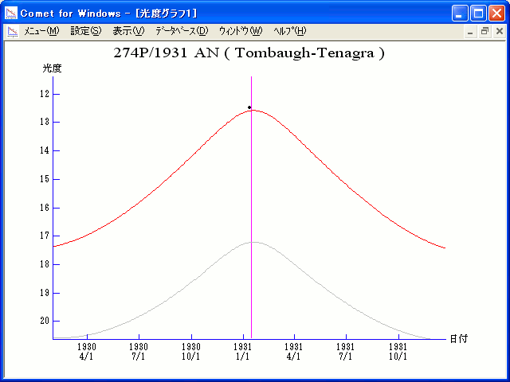This screenshot has height=382, width=510.
Task: Click the 日付 date axis label
Action: click(x=458, y=338)
